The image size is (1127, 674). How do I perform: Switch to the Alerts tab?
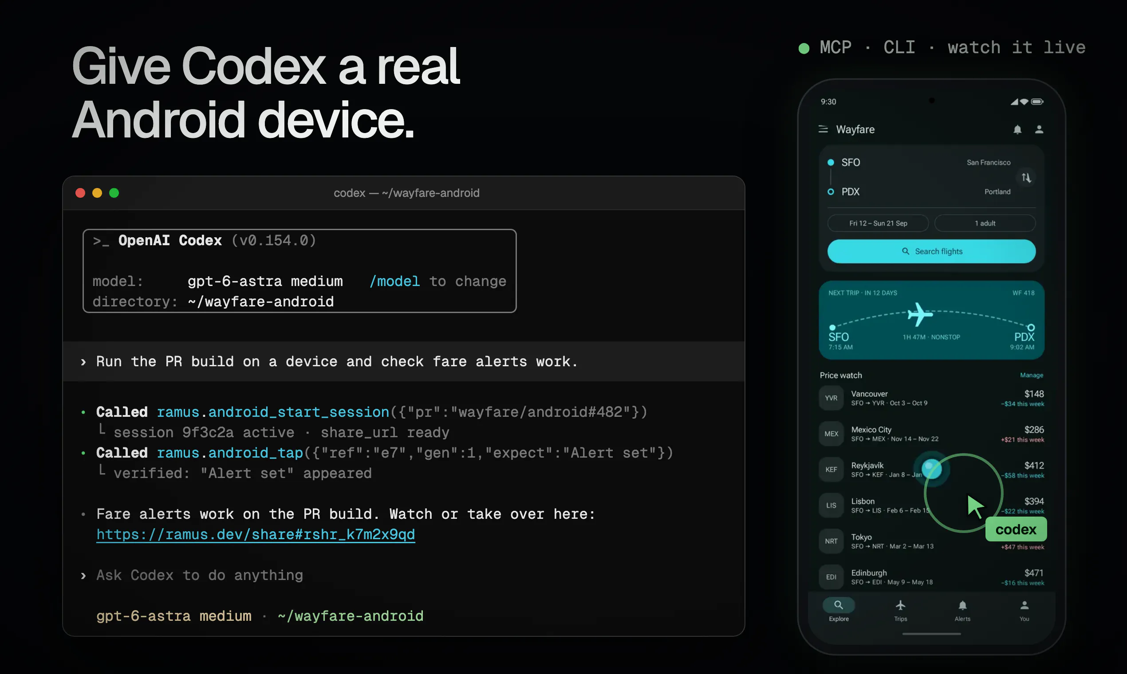(x=962, y=610)
